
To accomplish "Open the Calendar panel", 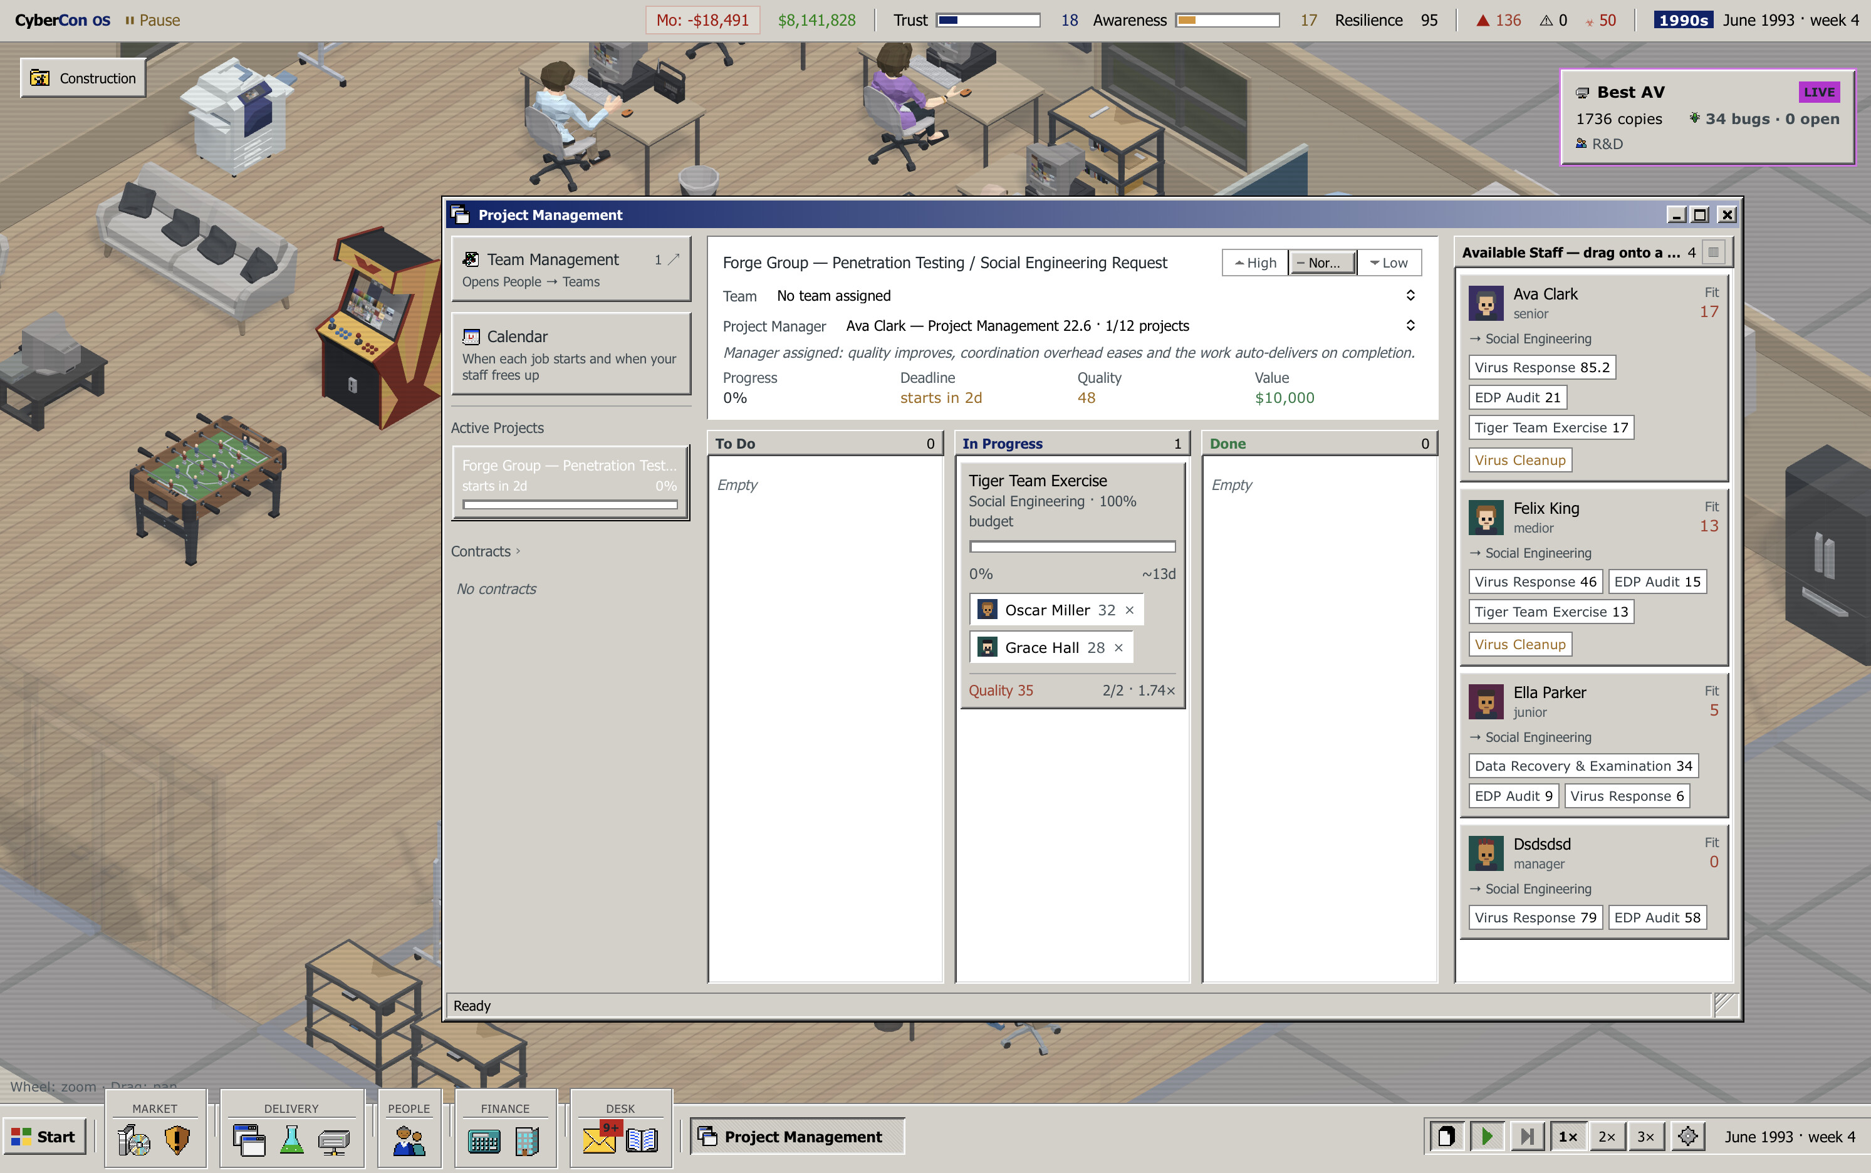I will (x=571, y=354).
